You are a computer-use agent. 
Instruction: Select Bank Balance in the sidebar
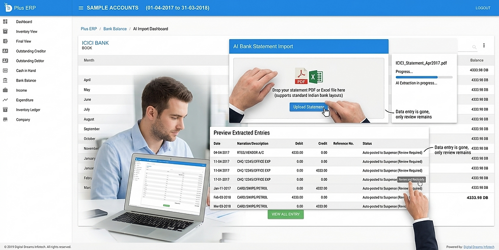(x=26, y=80)
